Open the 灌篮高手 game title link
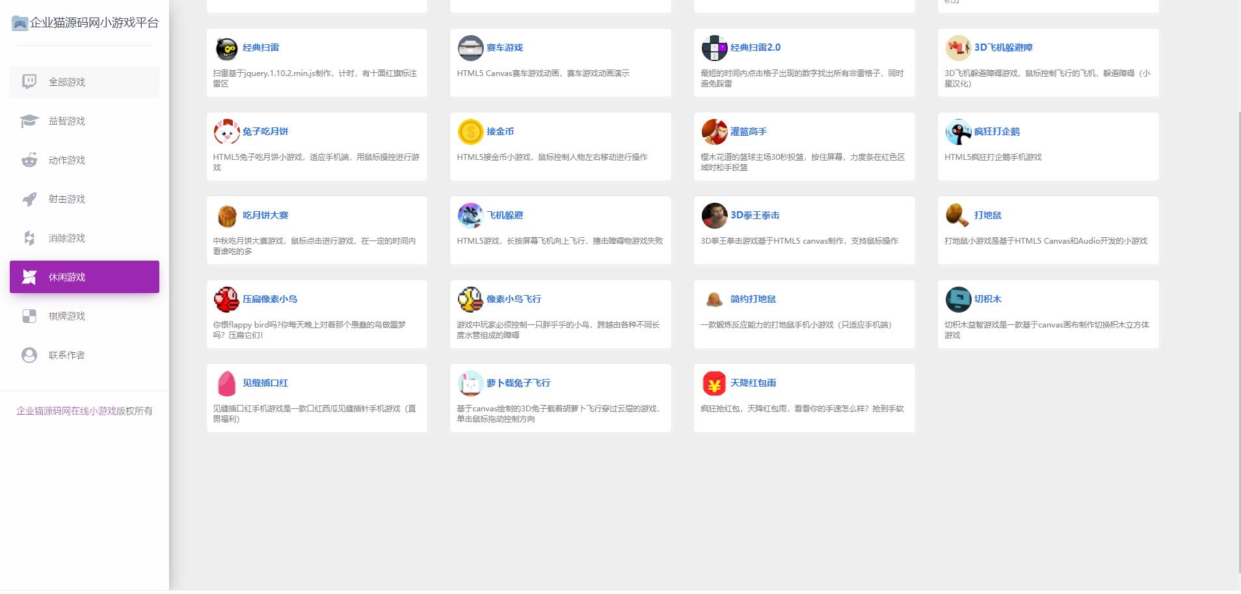 pos(748,132)
